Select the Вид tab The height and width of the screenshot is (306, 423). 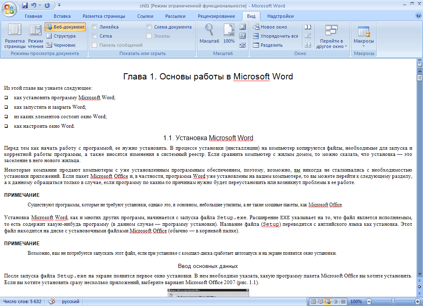coord(251,16)
